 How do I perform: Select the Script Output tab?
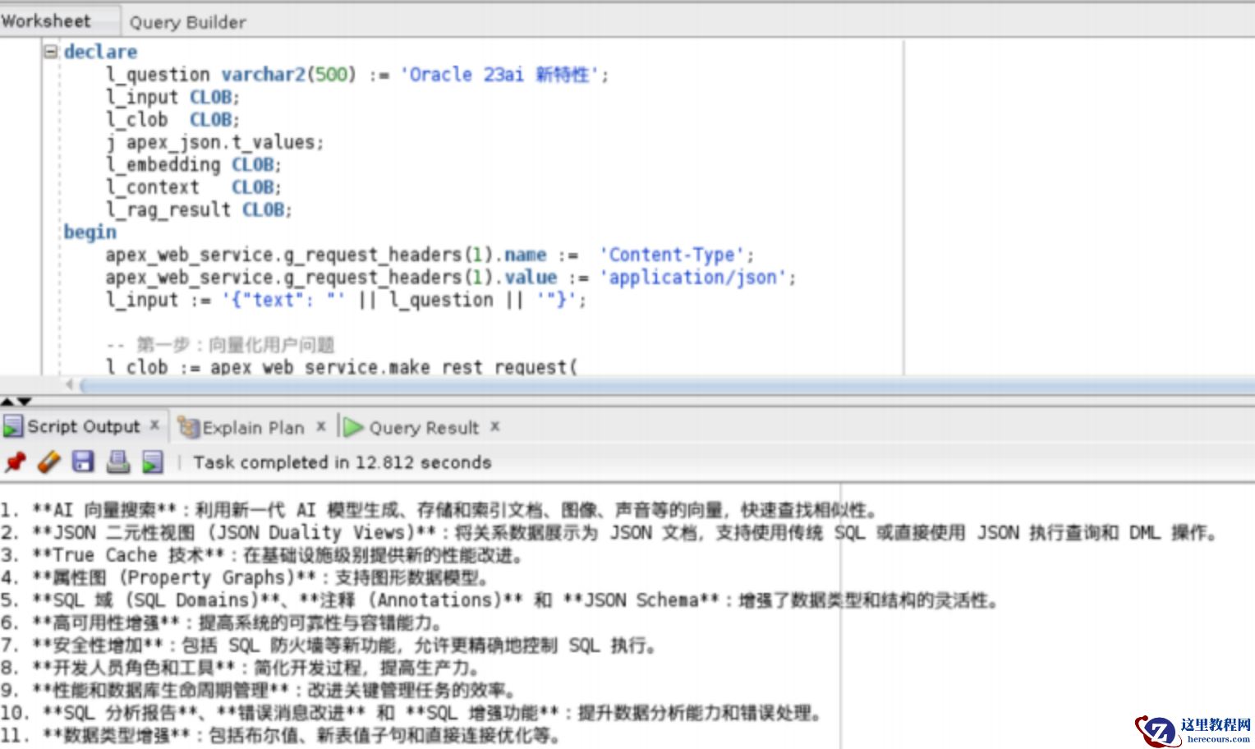point(84,427)
